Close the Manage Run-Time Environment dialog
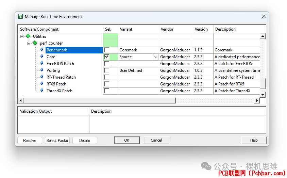 point(264,16)
